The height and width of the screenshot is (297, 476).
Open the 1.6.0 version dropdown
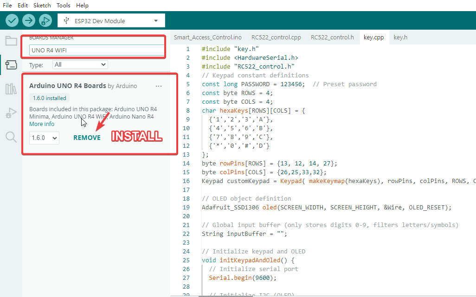point(45,138)
